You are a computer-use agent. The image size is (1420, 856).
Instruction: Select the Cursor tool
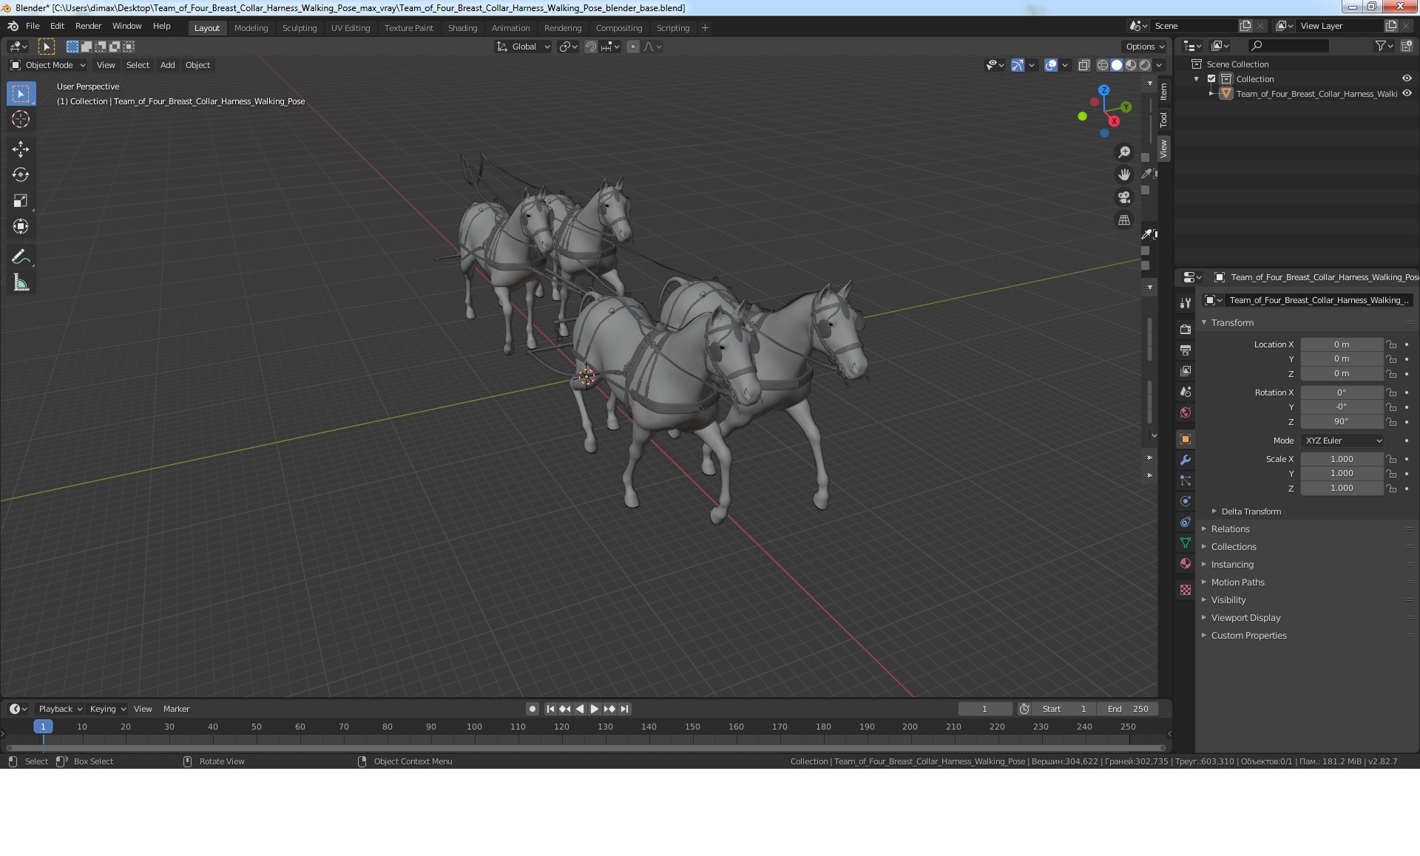click(21, 119)
